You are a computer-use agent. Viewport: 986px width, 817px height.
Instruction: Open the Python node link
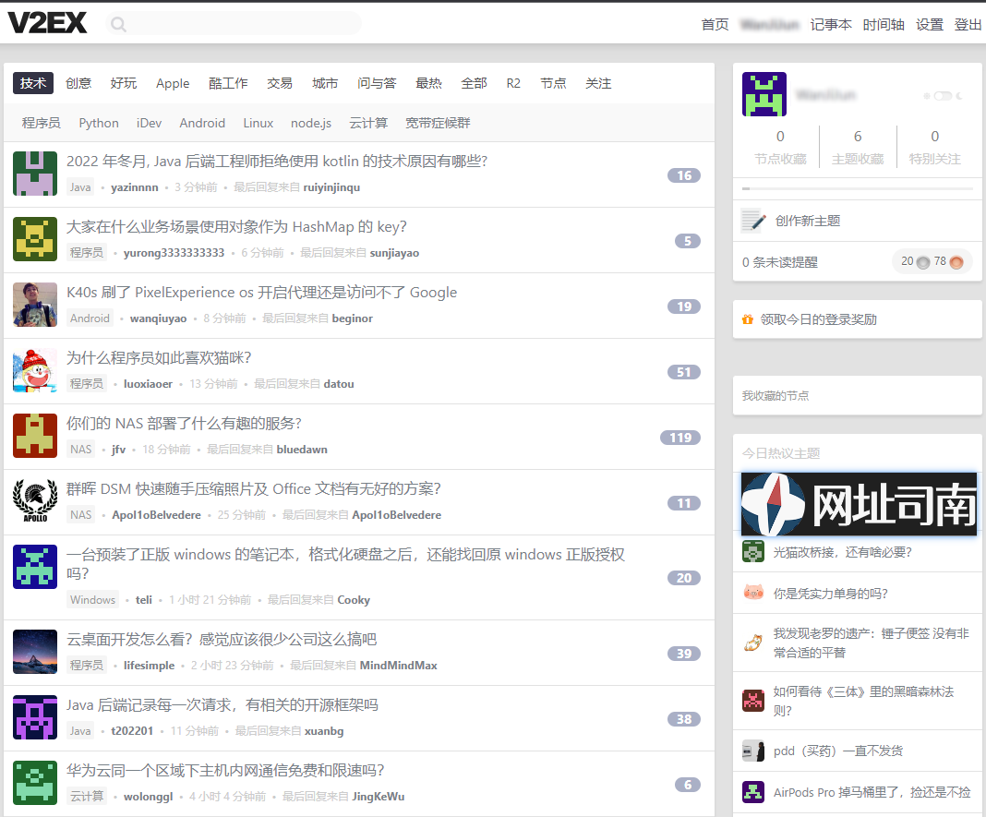coord(99,123)
